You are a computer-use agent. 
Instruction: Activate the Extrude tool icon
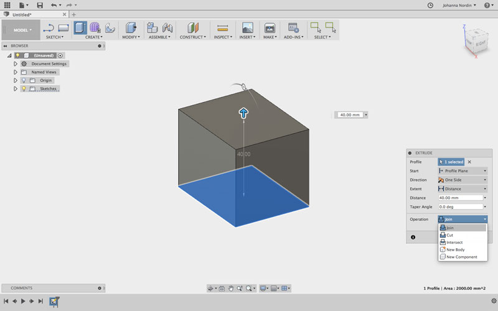[80, 28]
